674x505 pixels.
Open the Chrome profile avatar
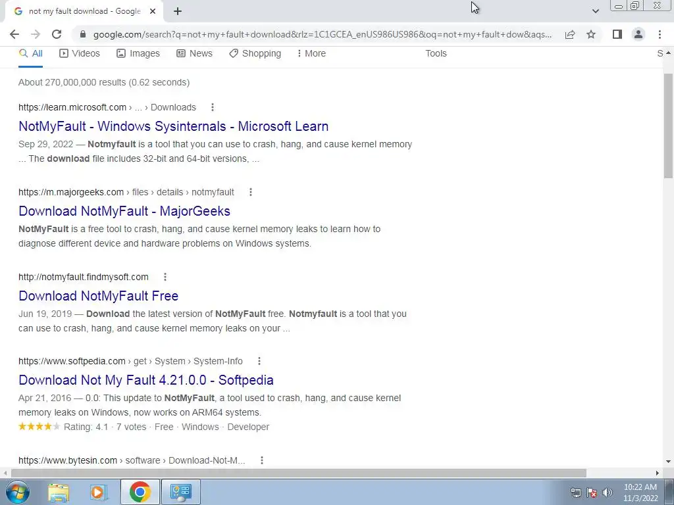click(638, 34)
